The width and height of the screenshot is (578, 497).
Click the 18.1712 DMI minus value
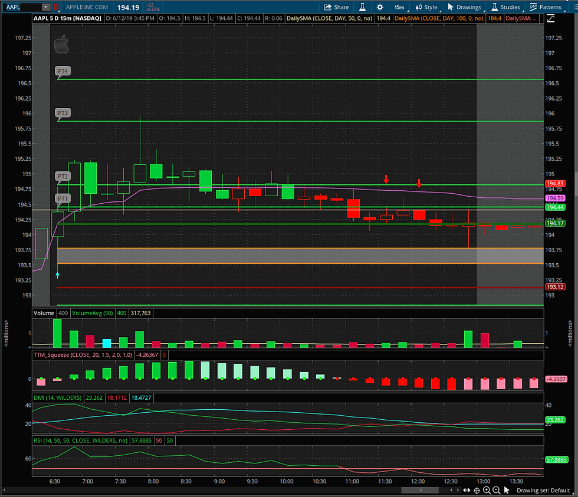click(117, 397)
